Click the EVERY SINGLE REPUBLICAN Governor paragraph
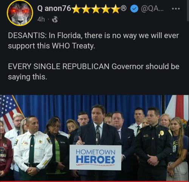The width and height of the screenshot is (189, 182). pos(94,72)
